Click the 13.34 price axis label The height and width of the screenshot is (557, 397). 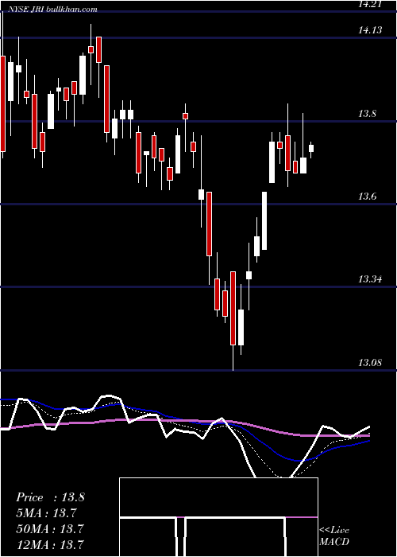(x=370, y=279)
